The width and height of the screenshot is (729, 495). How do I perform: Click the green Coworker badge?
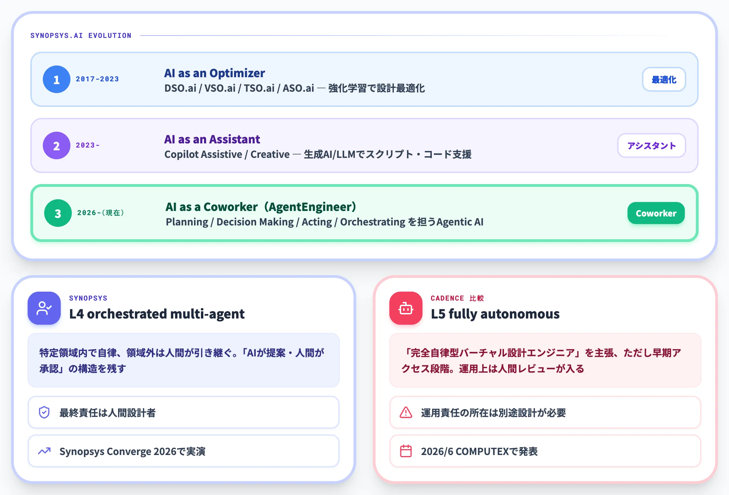(656, 213)
